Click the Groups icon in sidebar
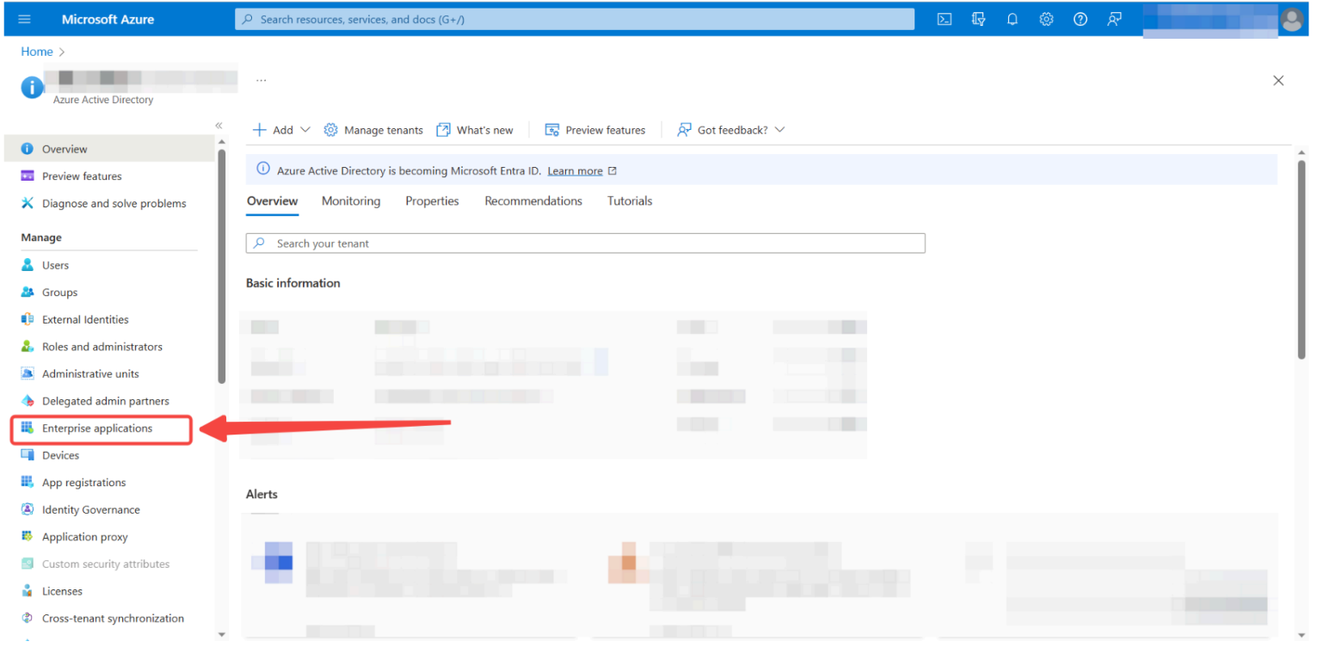The height and width of the screenshot is (666, 1318). (28, 293)
